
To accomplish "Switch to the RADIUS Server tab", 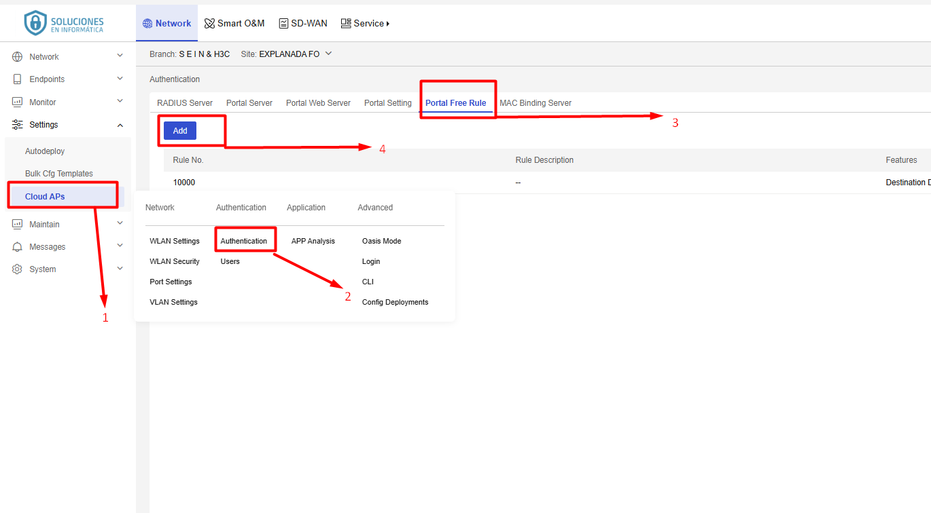I will (185, 103).
